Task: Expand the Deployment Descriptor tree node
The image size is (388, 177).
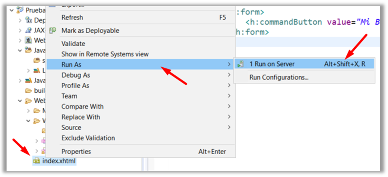Action: pos(20,20)
